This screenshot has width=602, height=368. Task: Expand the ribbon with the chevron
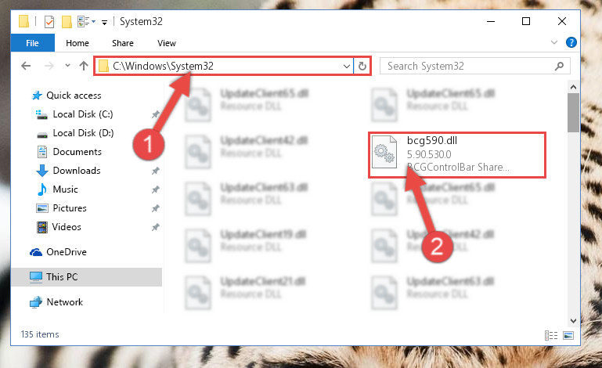point(554,42)
